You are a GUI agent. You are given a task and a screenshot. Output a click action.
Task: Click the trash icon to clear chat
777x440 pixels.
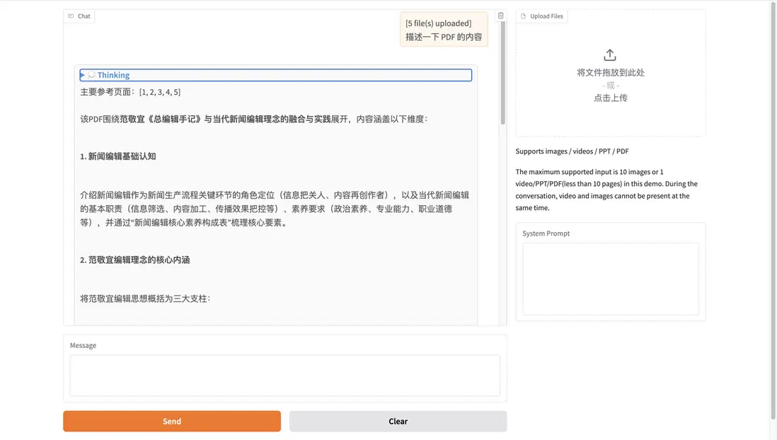coord(500,16)
